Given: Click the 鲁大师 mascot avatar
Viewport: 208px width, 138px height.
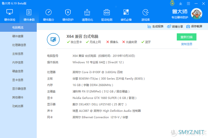Looking at the screenshot, I should pos(196,14).
